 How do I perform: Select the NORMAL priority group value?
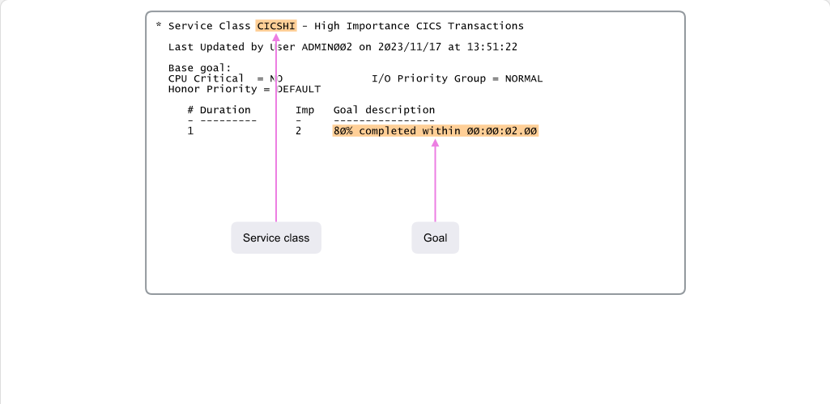pyautogui.click(x=524, y=78)
